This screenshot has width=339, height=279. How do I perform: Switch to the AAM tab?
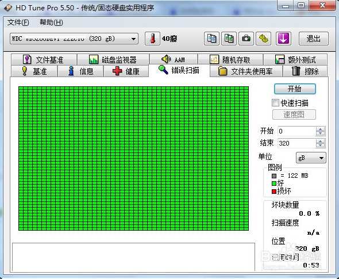[x=174, y=59]
